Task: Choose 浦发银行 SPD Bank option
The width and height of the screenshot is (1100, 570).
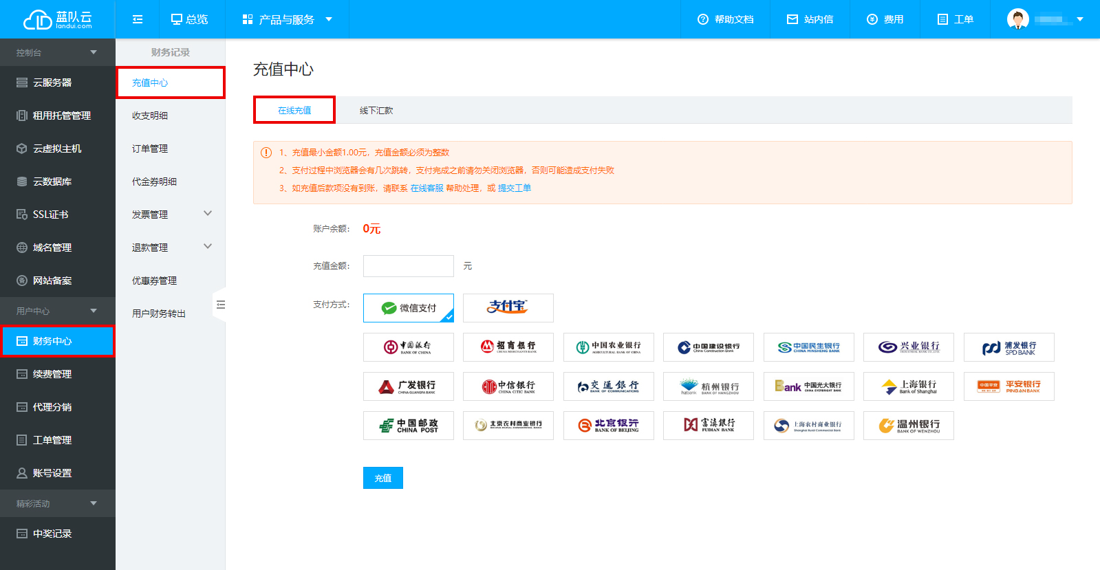Action: [1009, 347]
